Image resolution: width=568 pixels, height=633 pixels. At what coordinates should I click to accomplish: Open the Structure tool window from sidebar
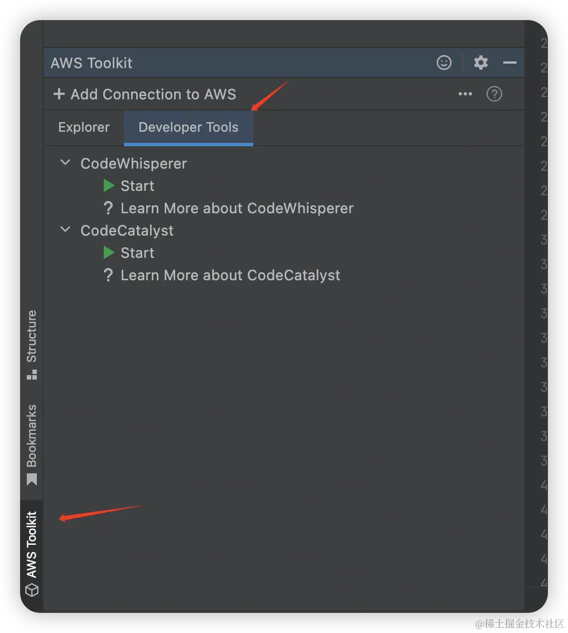(32, 344)
